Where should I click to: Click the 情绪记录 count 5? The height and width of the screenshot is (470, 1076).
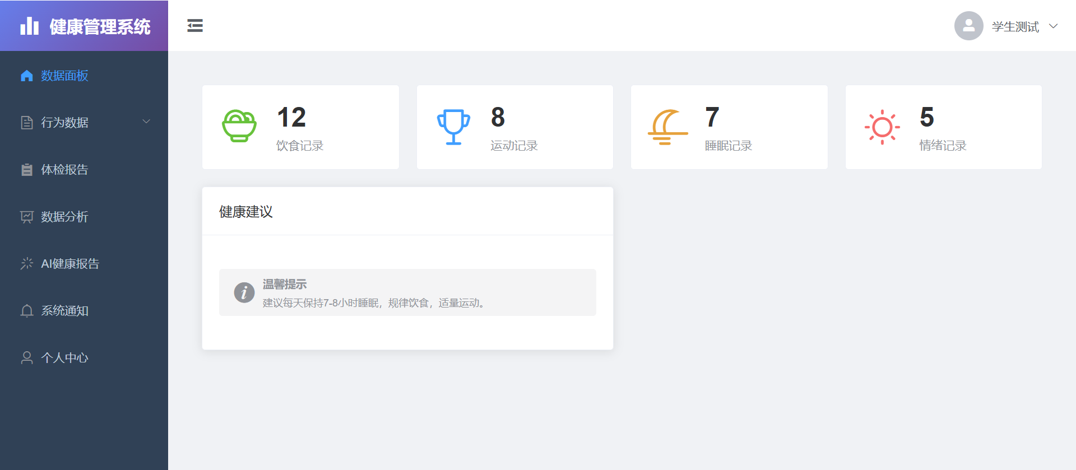[927, 118]
